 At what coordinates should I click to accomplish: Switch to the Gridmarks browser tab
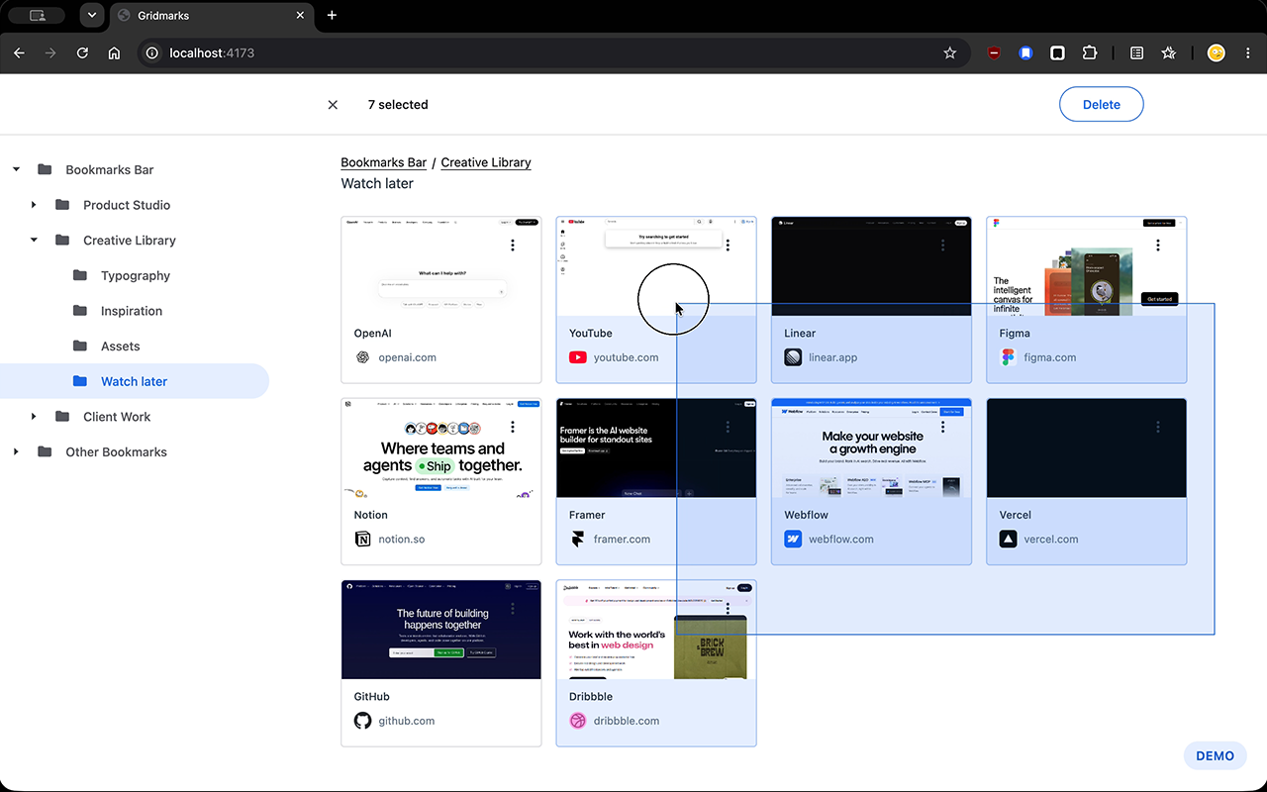pos(211,16)
